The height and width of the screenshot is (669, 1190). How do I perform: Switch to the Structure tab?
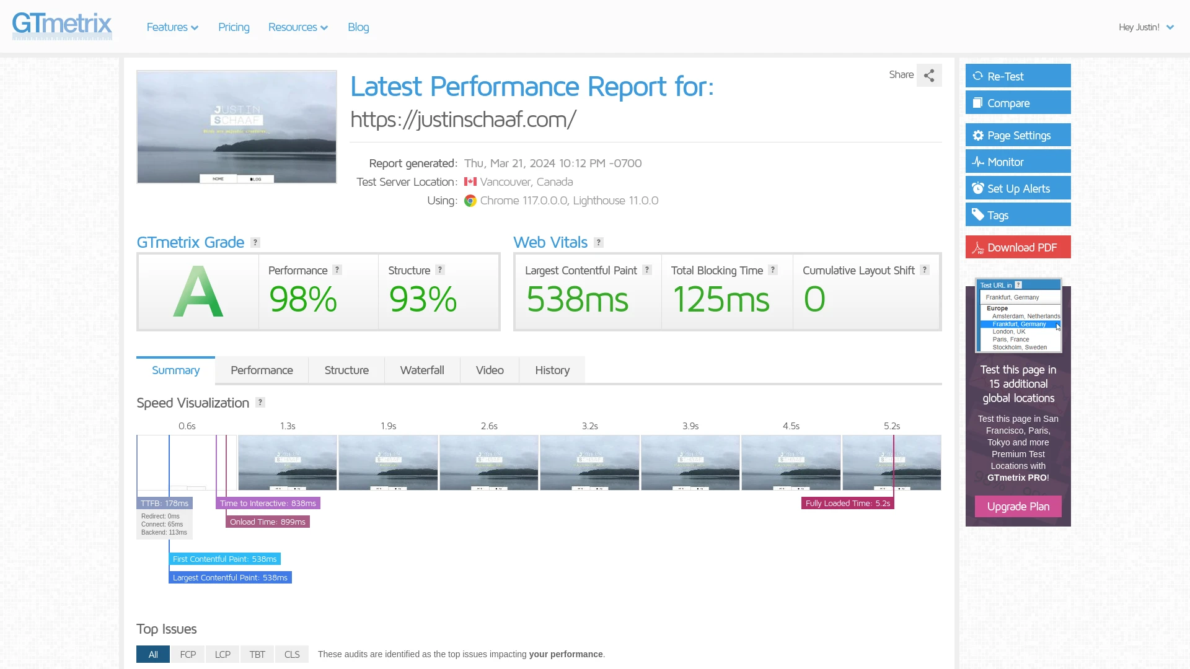[x=346, y=370]
